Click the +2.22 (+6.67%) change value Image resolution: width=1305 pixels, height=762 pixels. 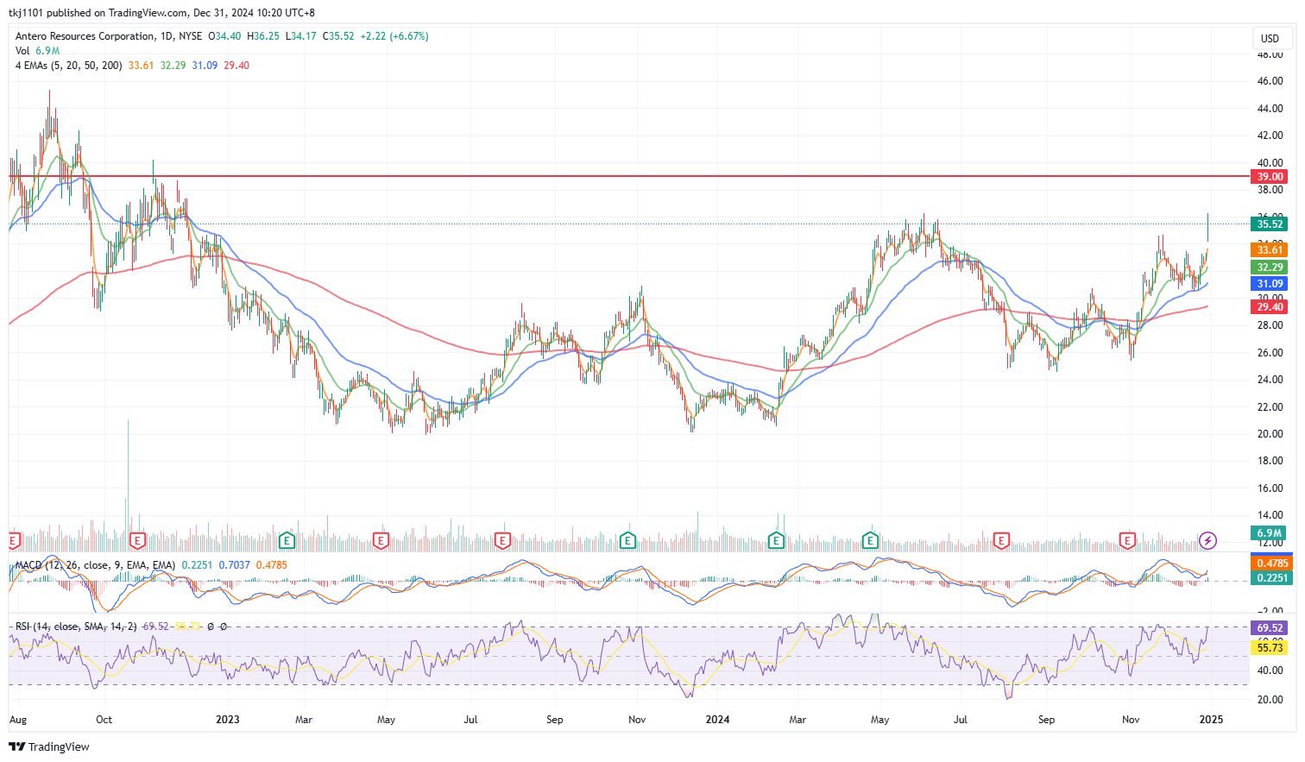point(394,36)
